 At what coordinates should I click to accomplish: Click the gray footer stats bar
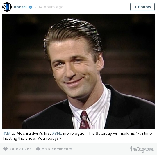pyautogui.click(x=78, y=149)
